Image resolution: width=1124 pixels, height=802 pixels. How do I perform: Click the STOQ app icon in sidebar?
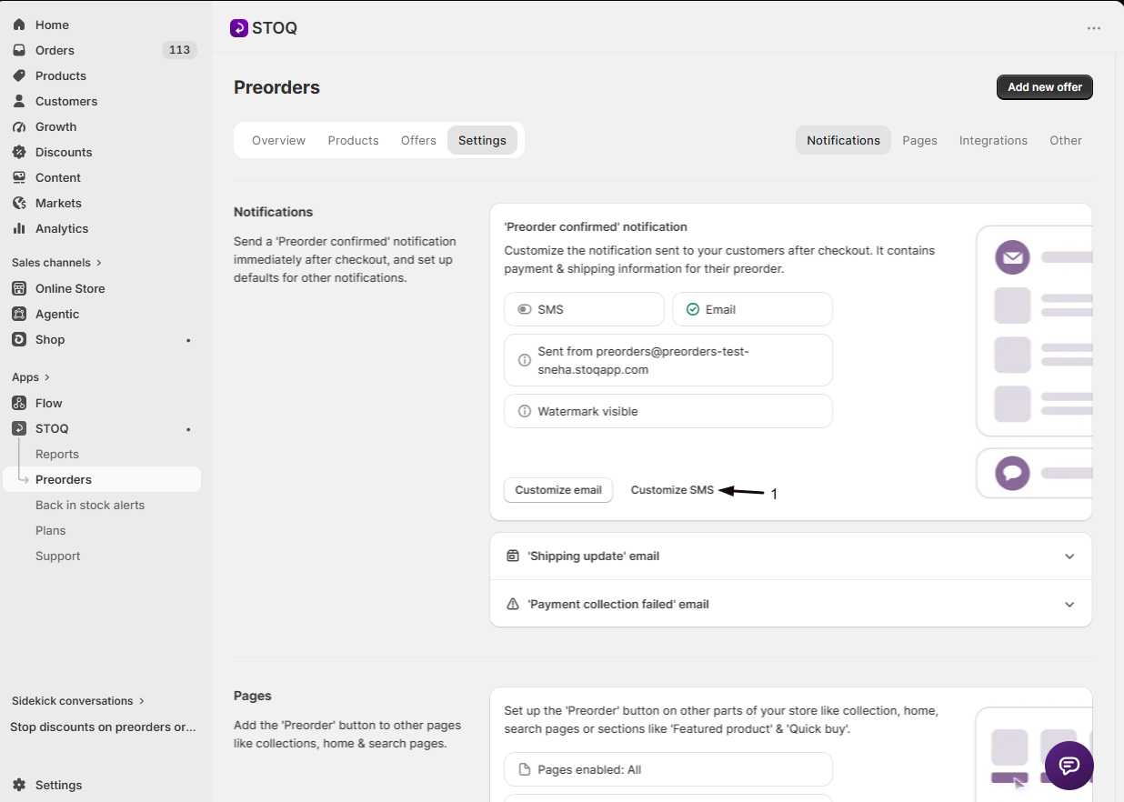pos(19,428)
